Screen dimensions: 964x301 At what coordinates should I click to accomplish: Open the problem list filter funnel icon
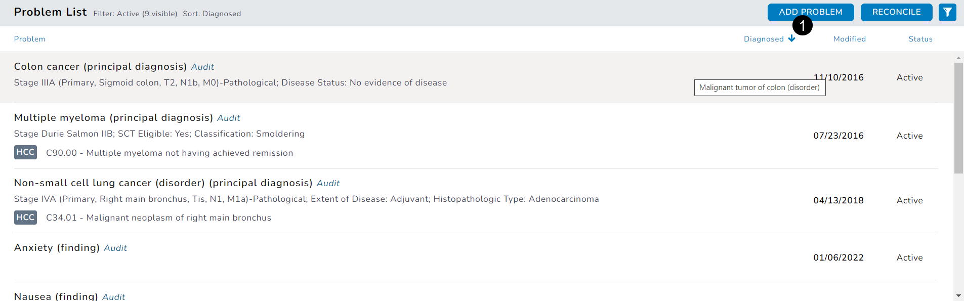[947, 12]
